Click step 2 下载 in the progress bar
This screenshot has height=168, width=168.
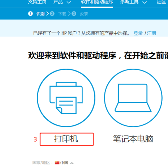(58, 14)
